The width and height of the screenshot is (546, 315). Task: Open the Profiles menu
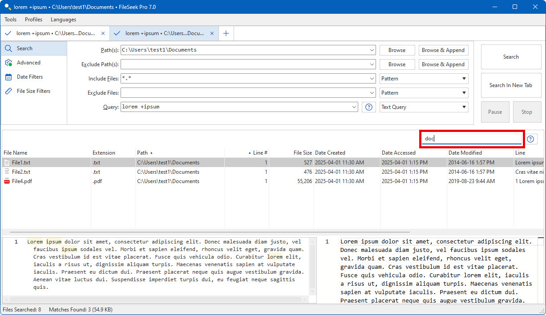click(x=34, y=20)
